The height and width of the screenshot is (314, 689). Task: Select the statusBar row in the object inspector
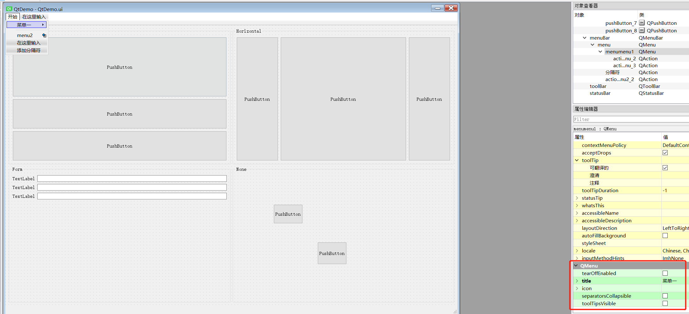click(x=600, y=93)
